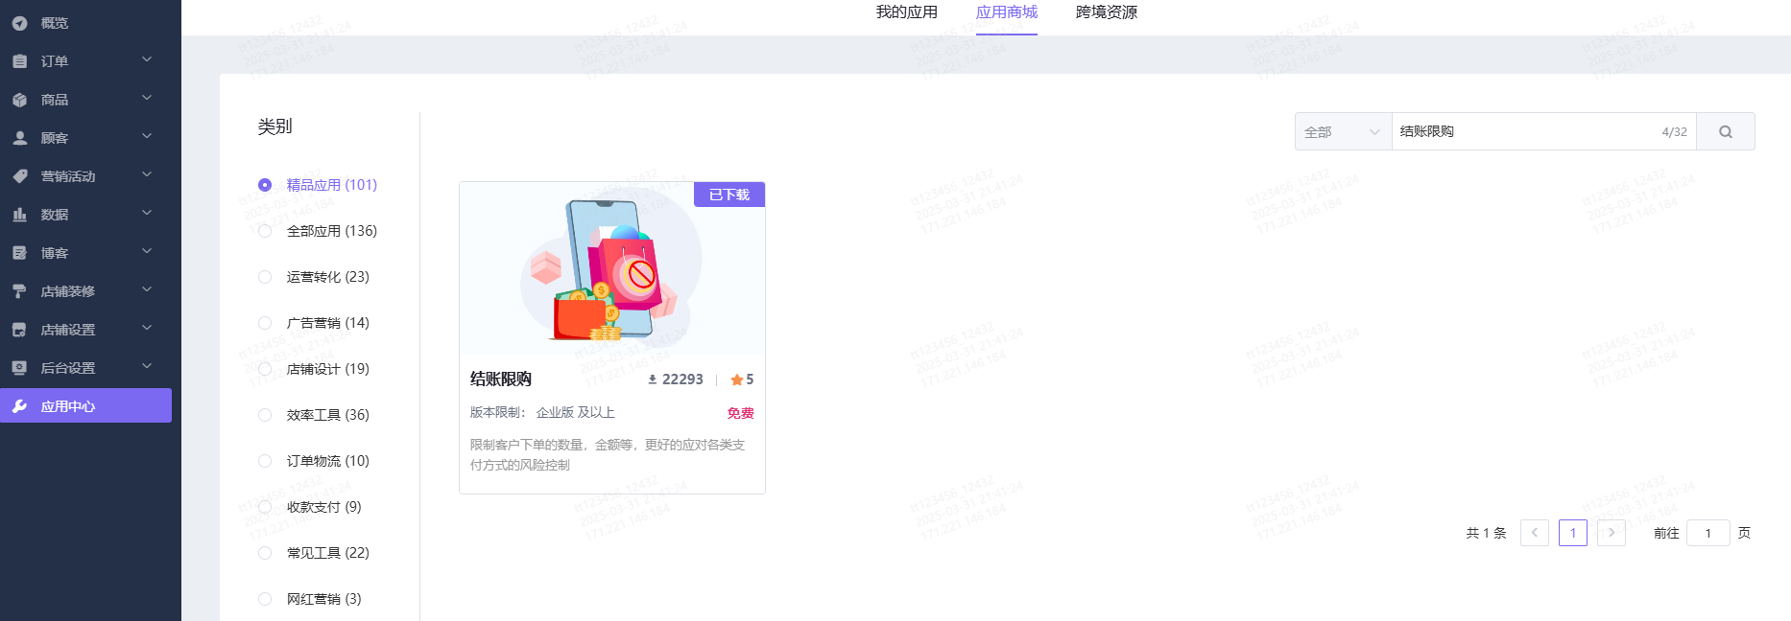Expand the 博客 menu chevron
Image resolution: width=1791 pixels, height=621 pixels.
click(x=147, y=251)
